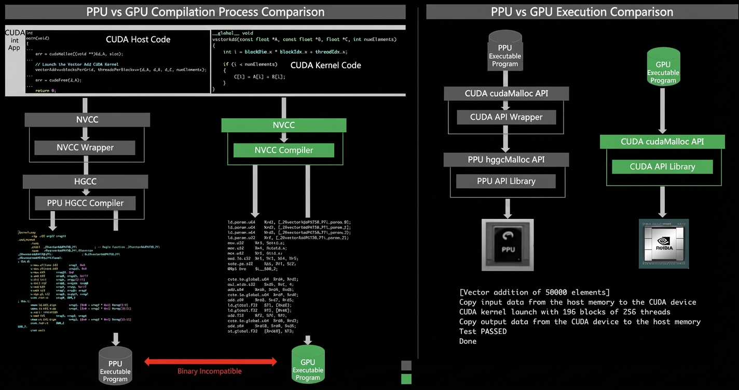The image size is (739, 390).
Task: Click the Copy output data console line
Action: click(x=580, y=322)
